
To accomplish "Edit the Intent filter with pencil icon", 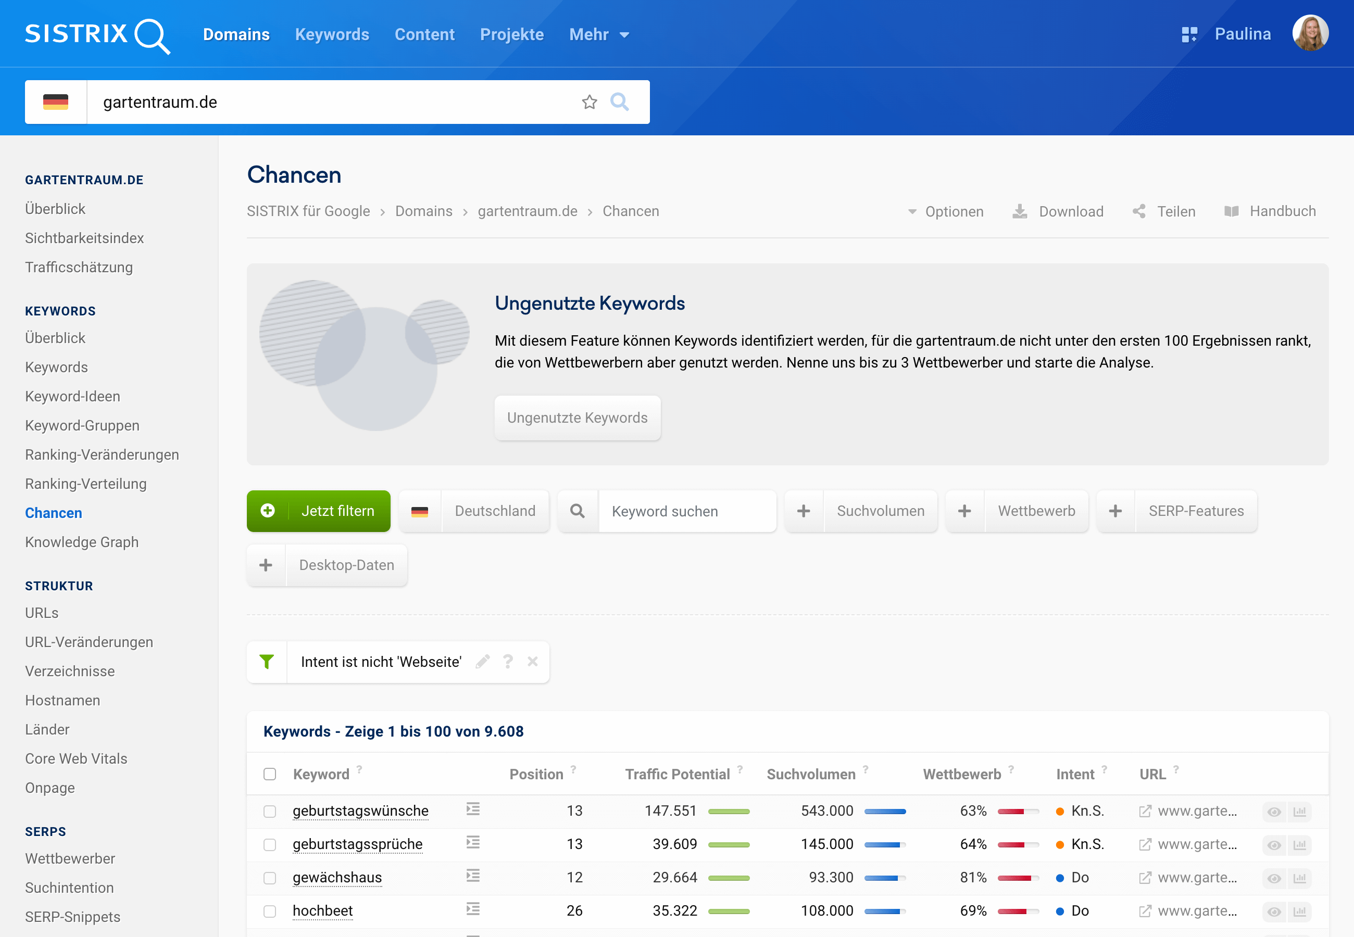I will pyautogui.click(x=483, y=662).
